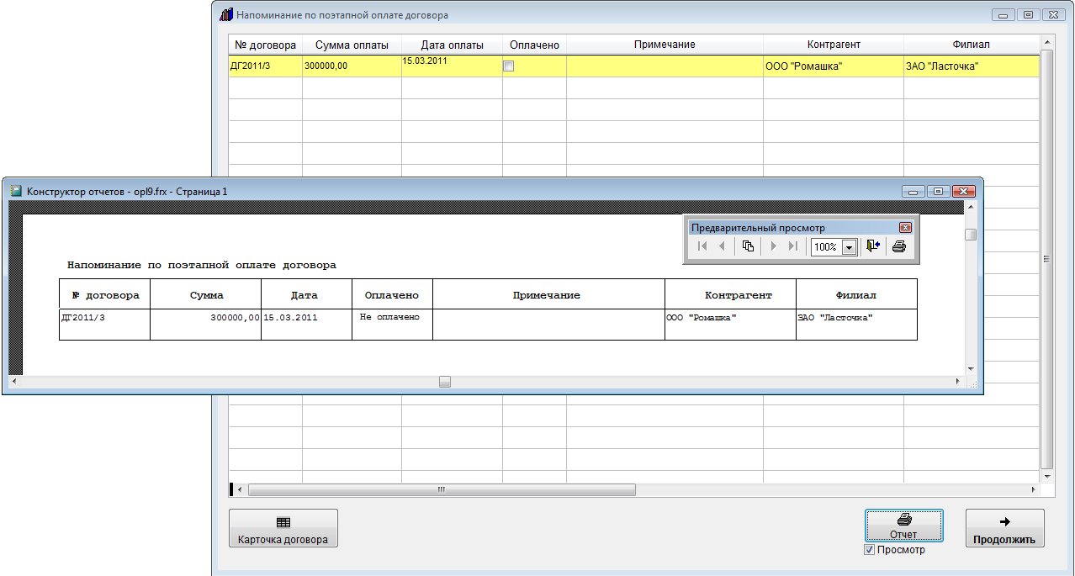Go to first page in preview toolbar
Viewport: 1075px width, 576px height.
[702, 247]
